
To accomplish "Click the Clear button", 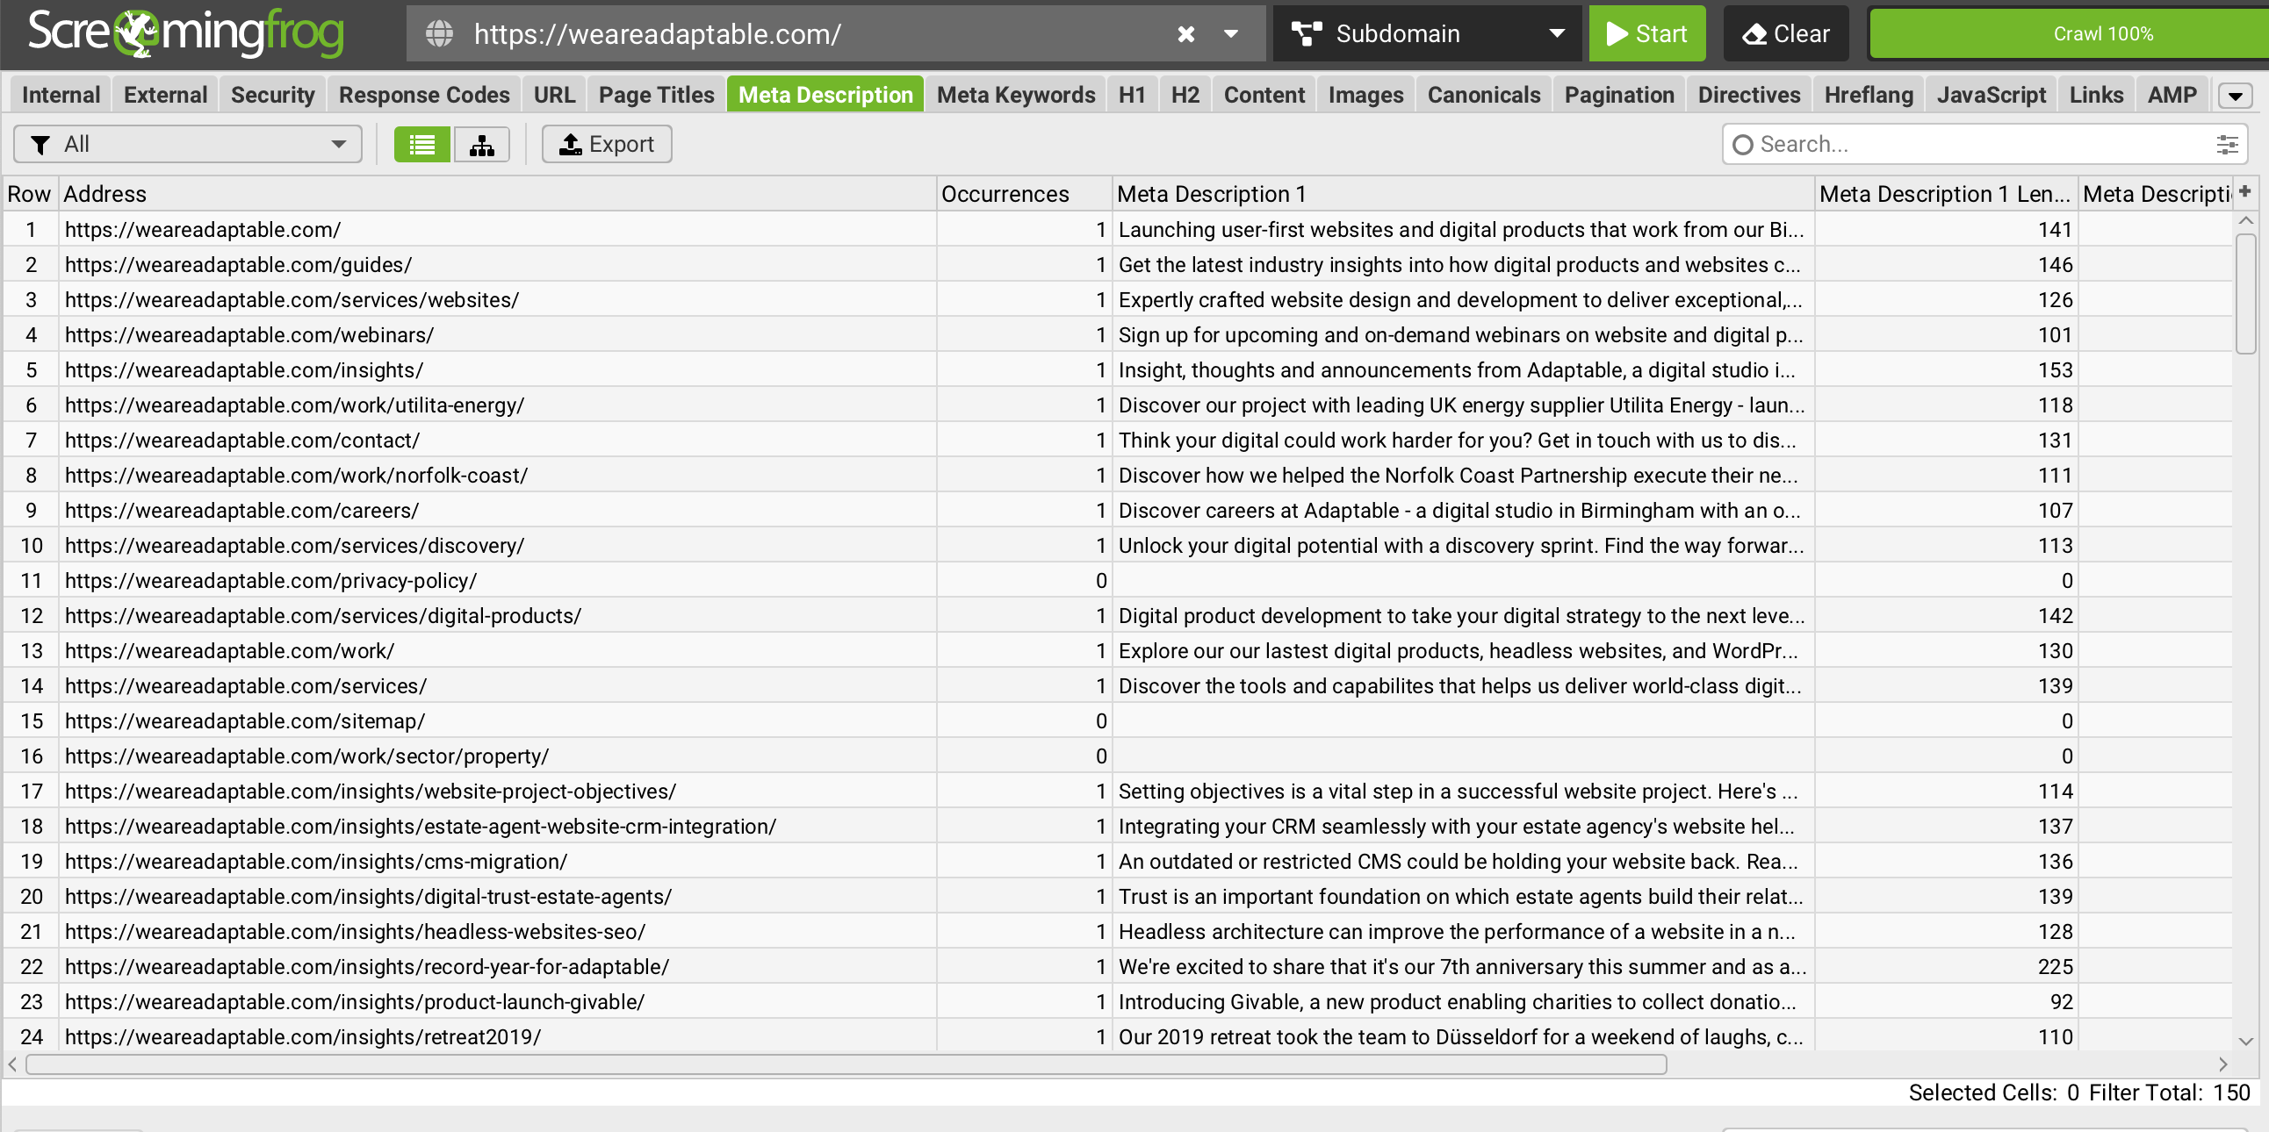I will (1785, 34).
